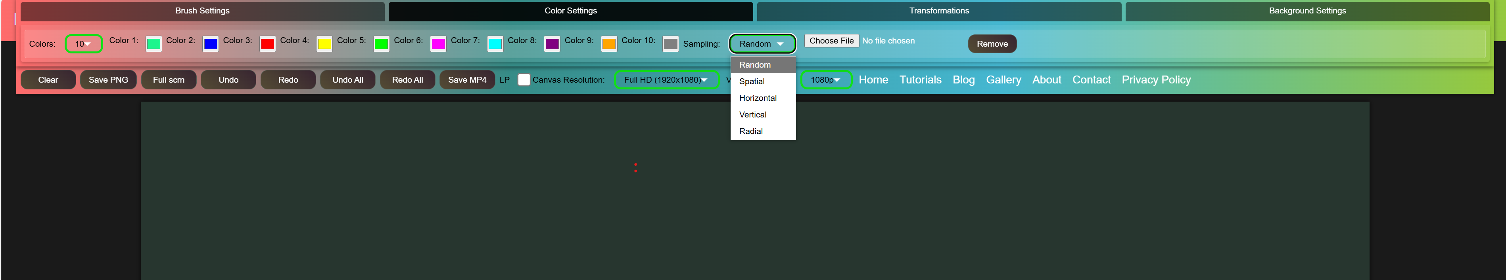This screenshot has width=1506, height=280.
Task: Pick the Color 2 blue swatch
Action: pyautogui.click(x=211, y=44)
